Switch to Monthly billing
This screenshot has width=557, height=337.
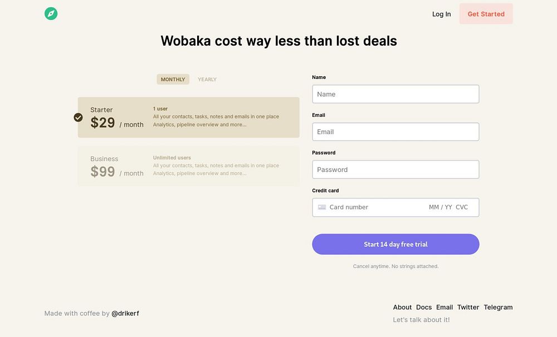tap(173, 80)
